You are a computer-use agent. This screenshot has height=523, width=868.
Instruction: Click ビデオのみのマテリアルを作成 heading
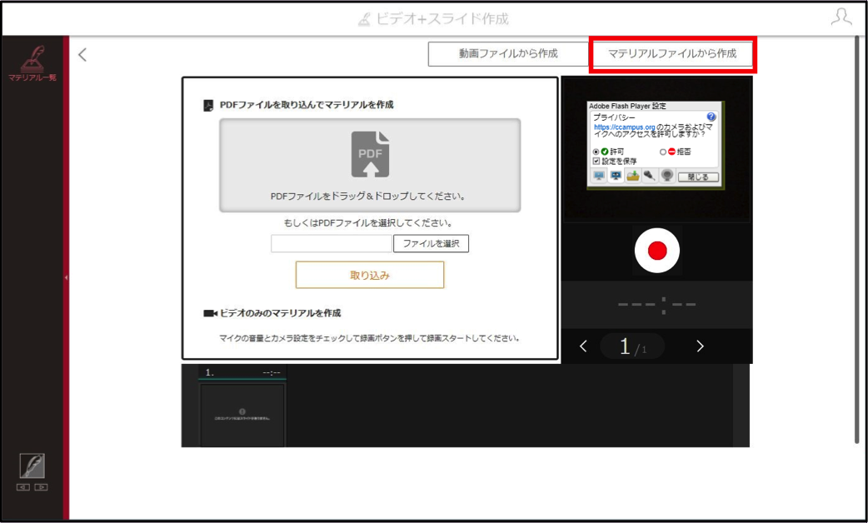pos(280,313)
